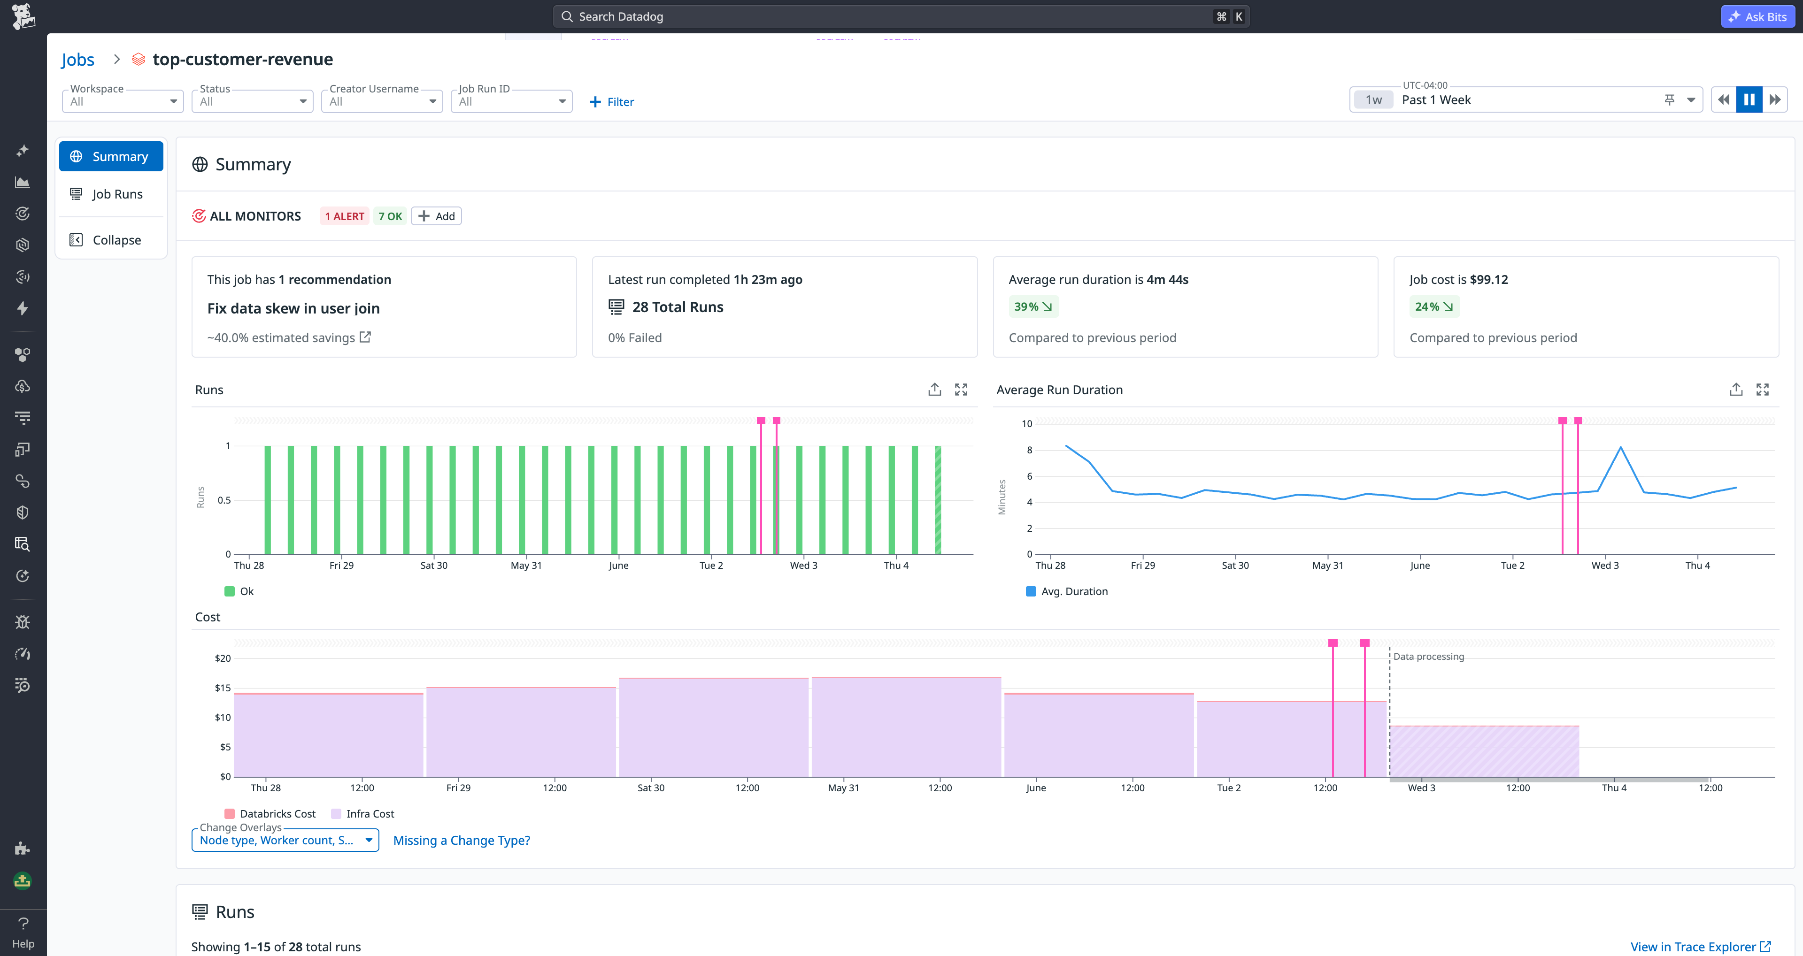Open the gauge Metrics sidebar icon
The image size is (1803, 956).
tap(23, 654)
